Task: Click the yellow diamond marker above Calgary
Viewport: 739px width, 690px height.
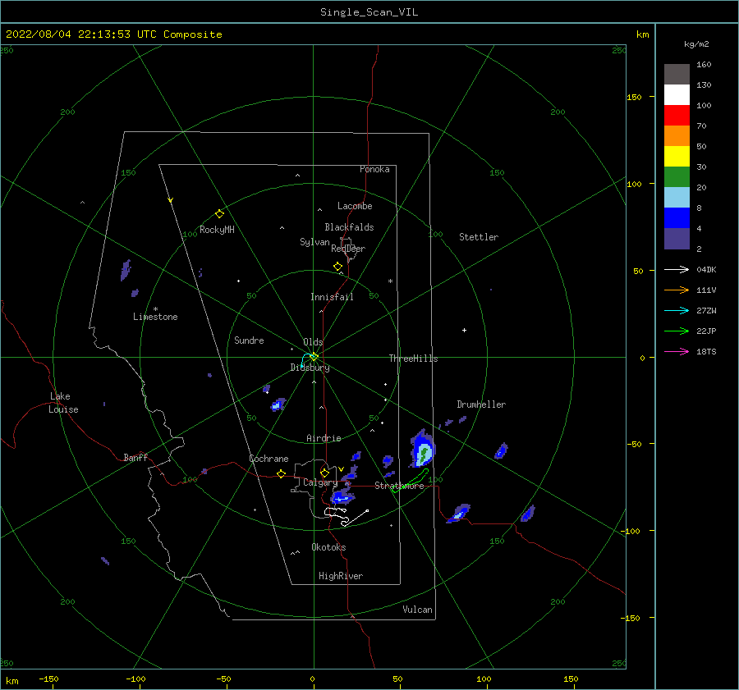Action: coord(324,473)
